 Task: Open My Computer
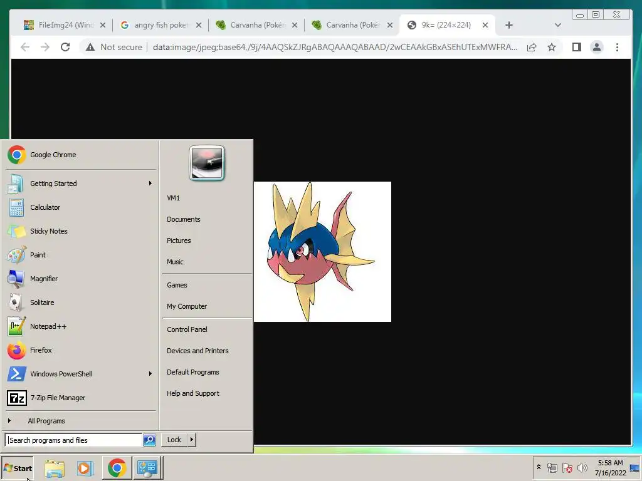[x=207, y=306]
